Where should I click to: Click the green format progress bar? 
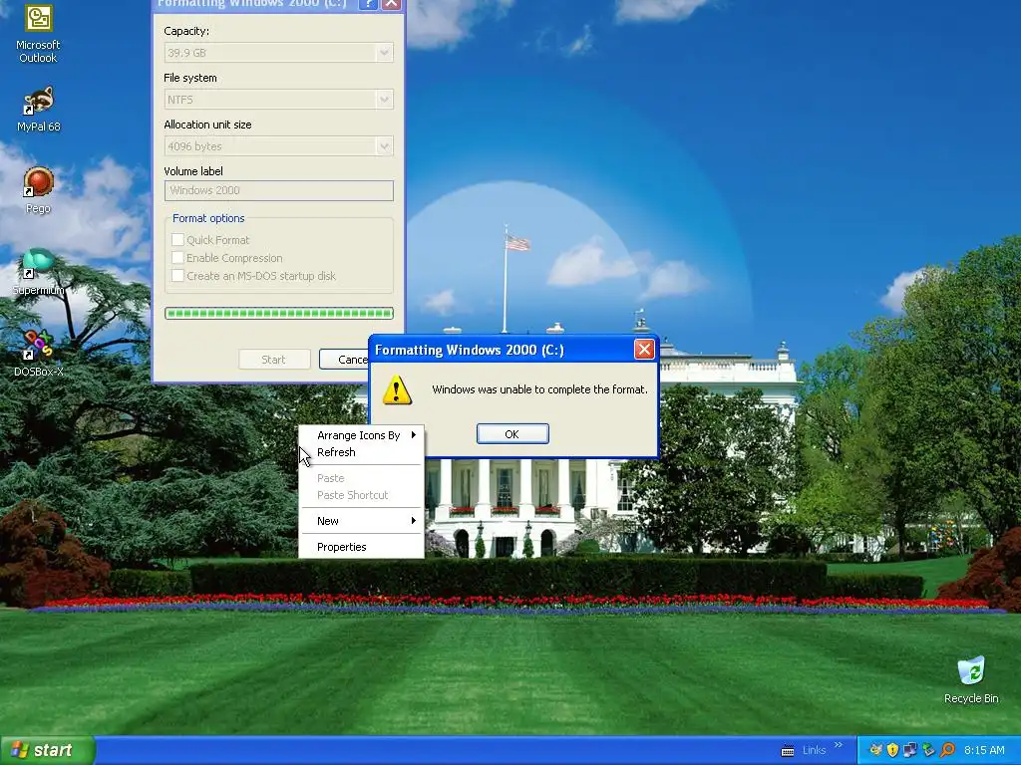[279, 314]
